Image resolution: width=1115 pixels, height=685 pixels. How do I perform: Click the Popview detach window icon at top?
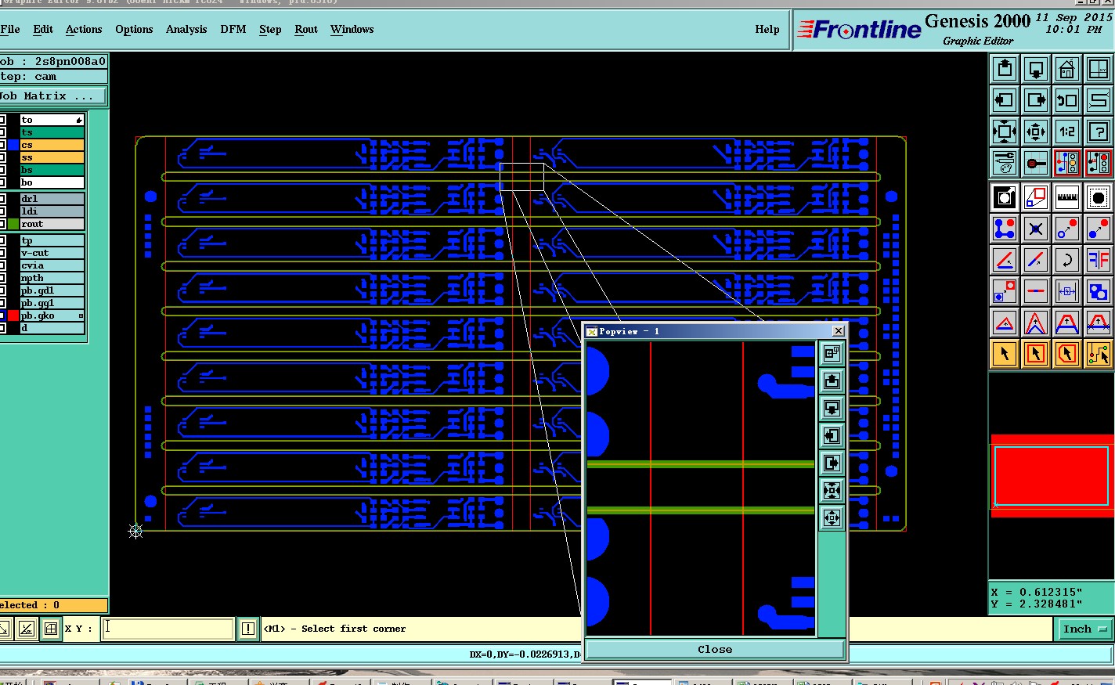pyautogui.click(x=832, y=354)
